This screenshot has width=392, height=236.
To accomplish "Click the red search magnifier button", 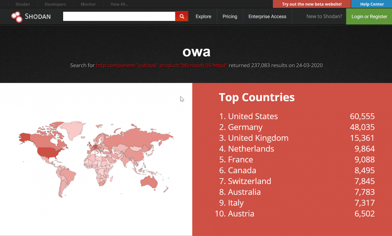I will (182, 16).
